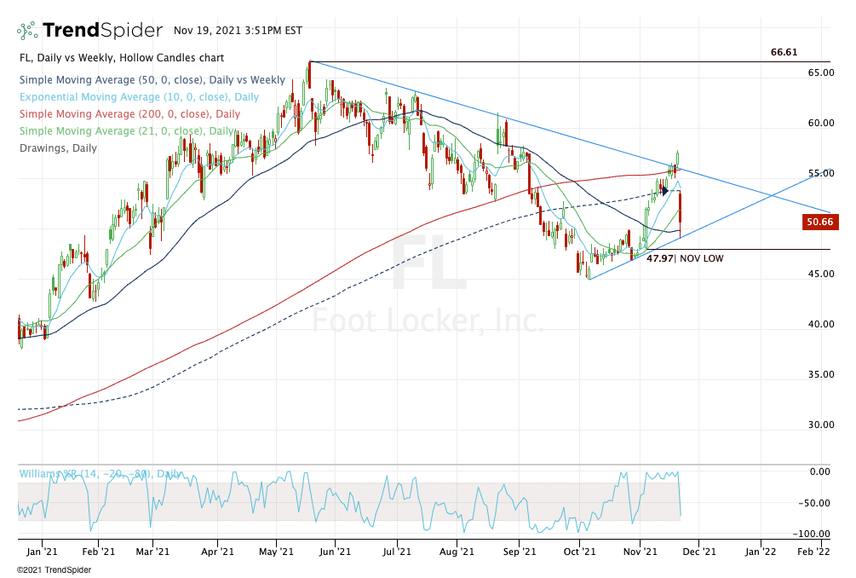Image resolution: width=856 pixels, height=578 pixels.
Task: Click the TrendSpider brand name text
Action: [x=102, y=30]
